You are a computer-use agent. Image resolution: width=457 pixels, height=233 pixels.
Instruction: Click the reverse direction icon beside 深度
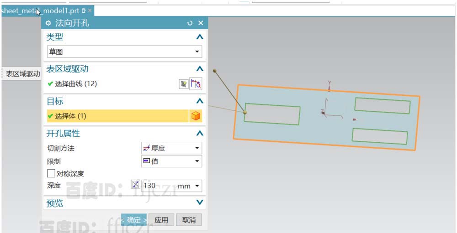click(136, 184)
